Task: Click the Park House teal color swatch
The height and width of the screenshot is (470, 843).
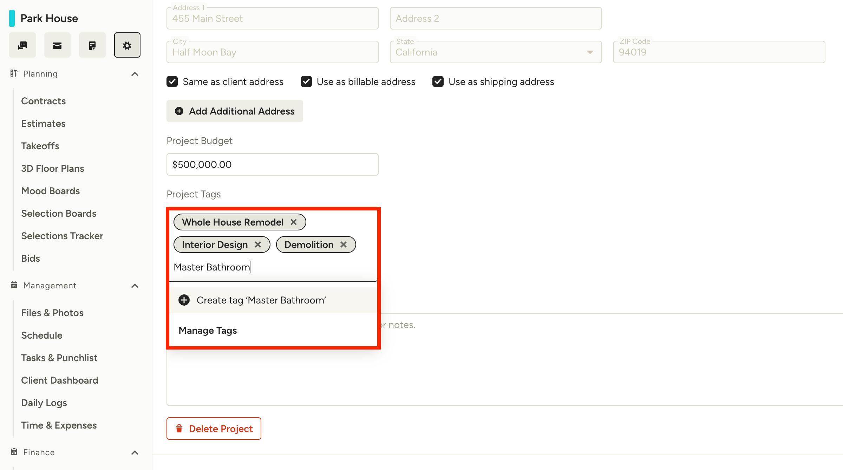Action: coord(12,18)
